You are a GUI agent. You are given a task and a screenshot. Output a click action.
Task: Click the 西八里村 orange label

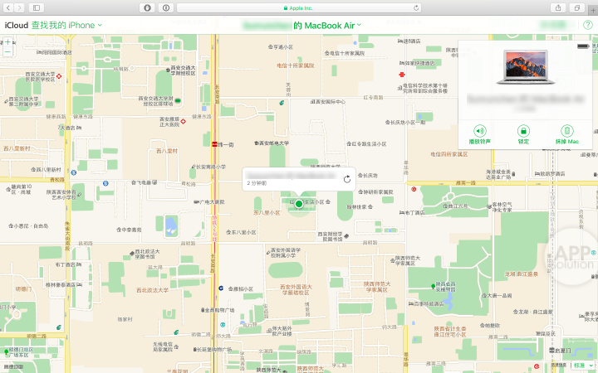167,151
